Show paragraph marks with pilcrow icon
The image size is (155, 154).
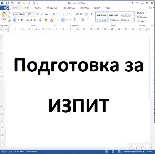coord(91,14)
